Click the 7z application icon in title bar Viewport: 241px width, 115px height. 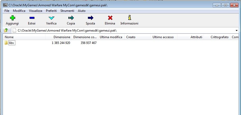(x=5, y=5)
